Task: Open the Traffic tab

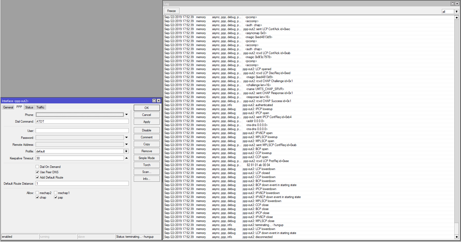Action: pyautogui.click(x=40, y=107)
